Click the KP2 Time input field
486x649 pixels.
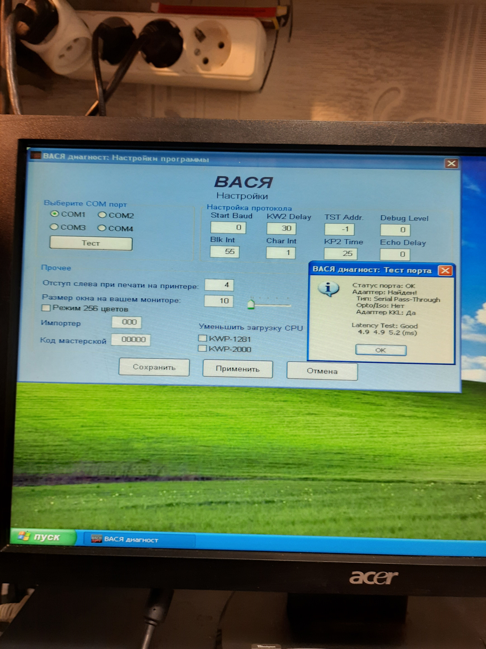(x=341, y=254)
